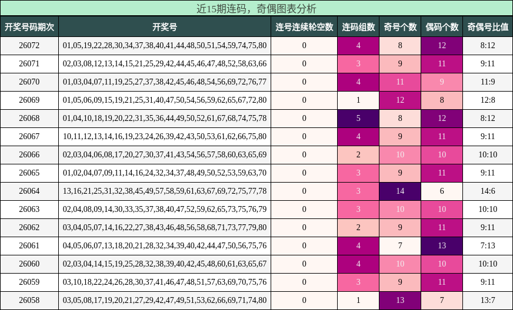Click the numbers row starting 02,03,04,06,08
Screen dimensions: 513x310
click(x=165, y=155)
